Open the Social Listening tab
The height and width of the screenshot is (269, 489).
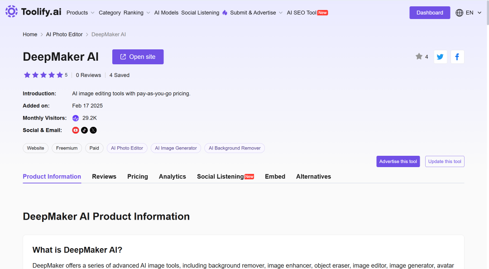click(x=225, y=177)
